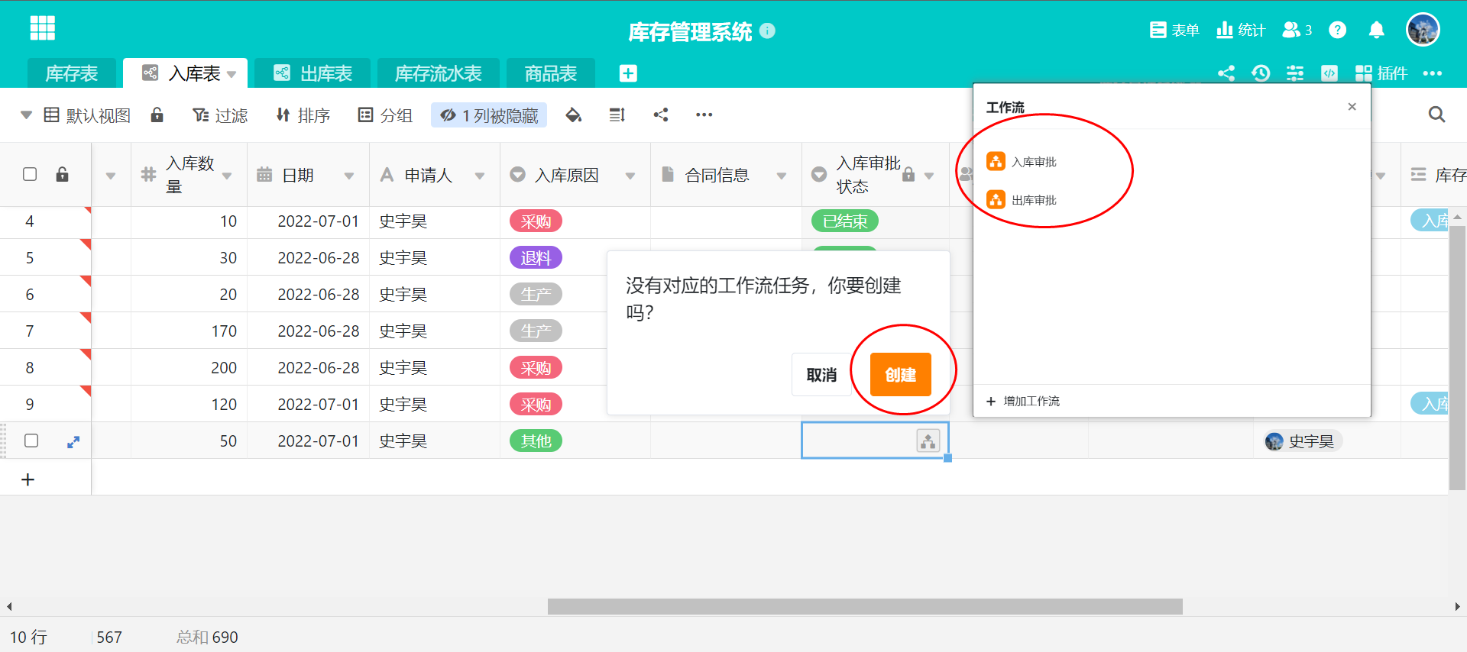This screenshot has width=1467, height=652.
Task: Click the view lock icon beside 默认视图
Action: click(157, 115)
